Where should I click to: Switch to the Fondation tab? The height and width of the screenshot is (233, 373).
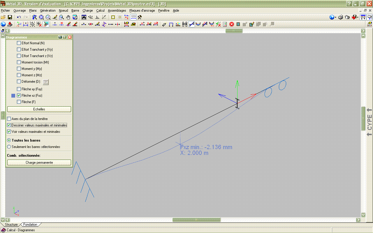(30, 225)
